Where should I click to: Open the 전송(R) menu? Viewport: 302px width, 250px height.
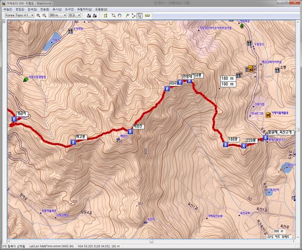(x=45, y=9)
